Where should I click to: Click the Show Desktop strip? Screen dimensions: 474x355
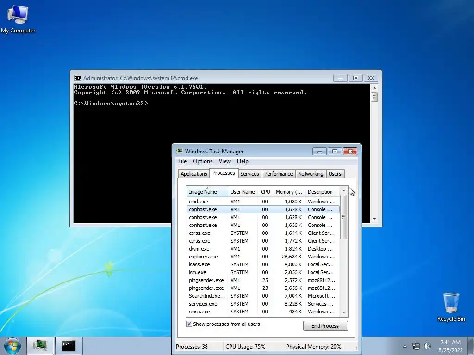click(x=471, y=346)
